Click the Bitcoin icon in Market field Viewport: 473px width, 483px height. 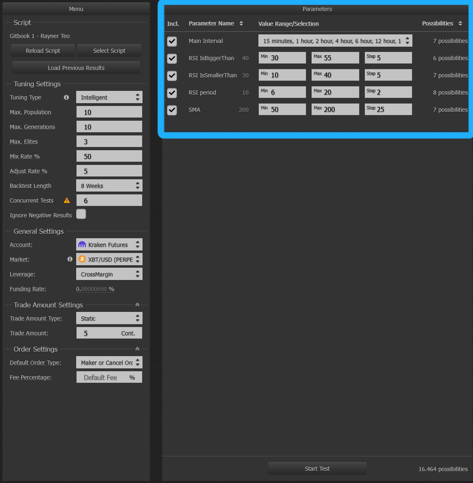coord(82,259)
